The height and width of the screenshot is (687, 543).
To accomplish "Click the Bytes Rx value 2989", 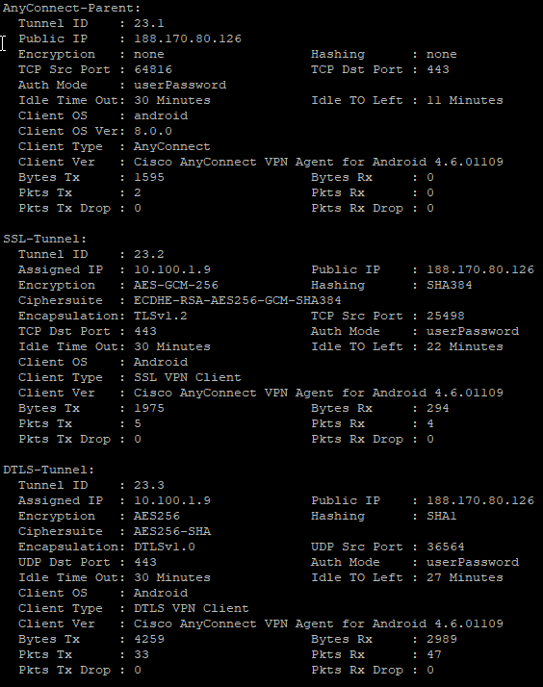I will click(442, 639).
